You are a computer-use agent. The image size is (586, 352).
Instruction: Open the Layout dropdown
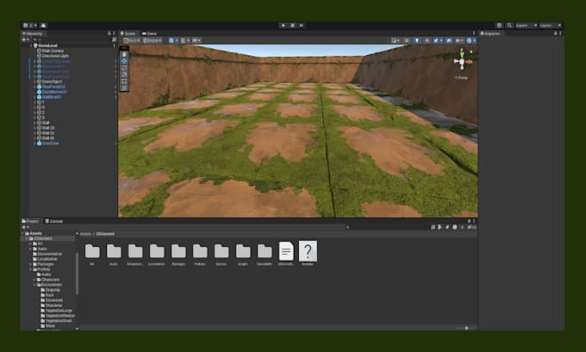pyautogui.click(x=551, y=25)
